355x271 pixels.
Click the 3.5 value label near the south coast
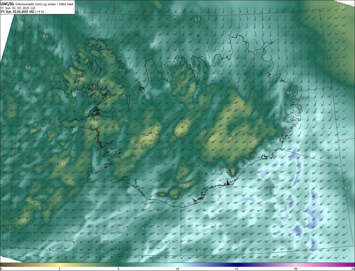pos(186,186)
